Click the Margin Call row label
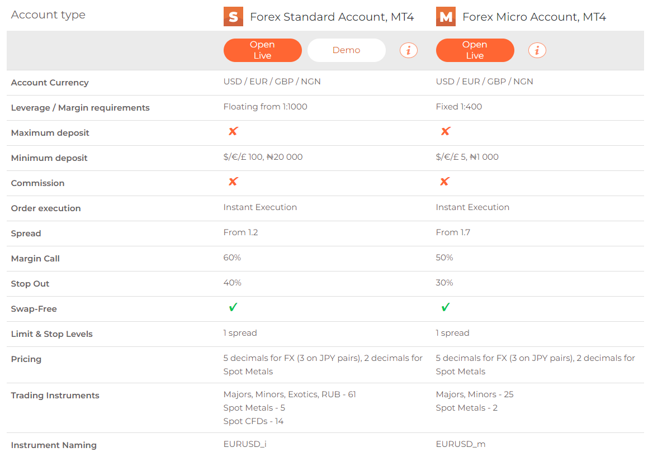 click(35, 259)
